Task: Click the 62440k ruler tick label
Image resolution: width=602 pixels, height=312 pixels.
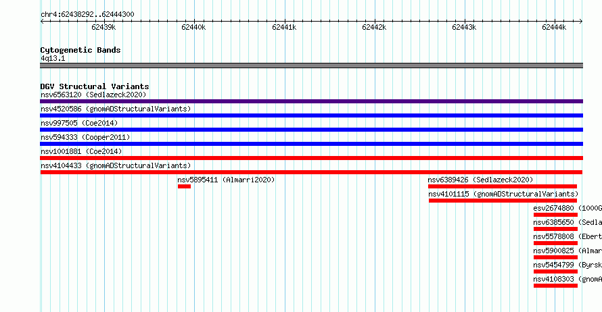Action: point(193,27)
